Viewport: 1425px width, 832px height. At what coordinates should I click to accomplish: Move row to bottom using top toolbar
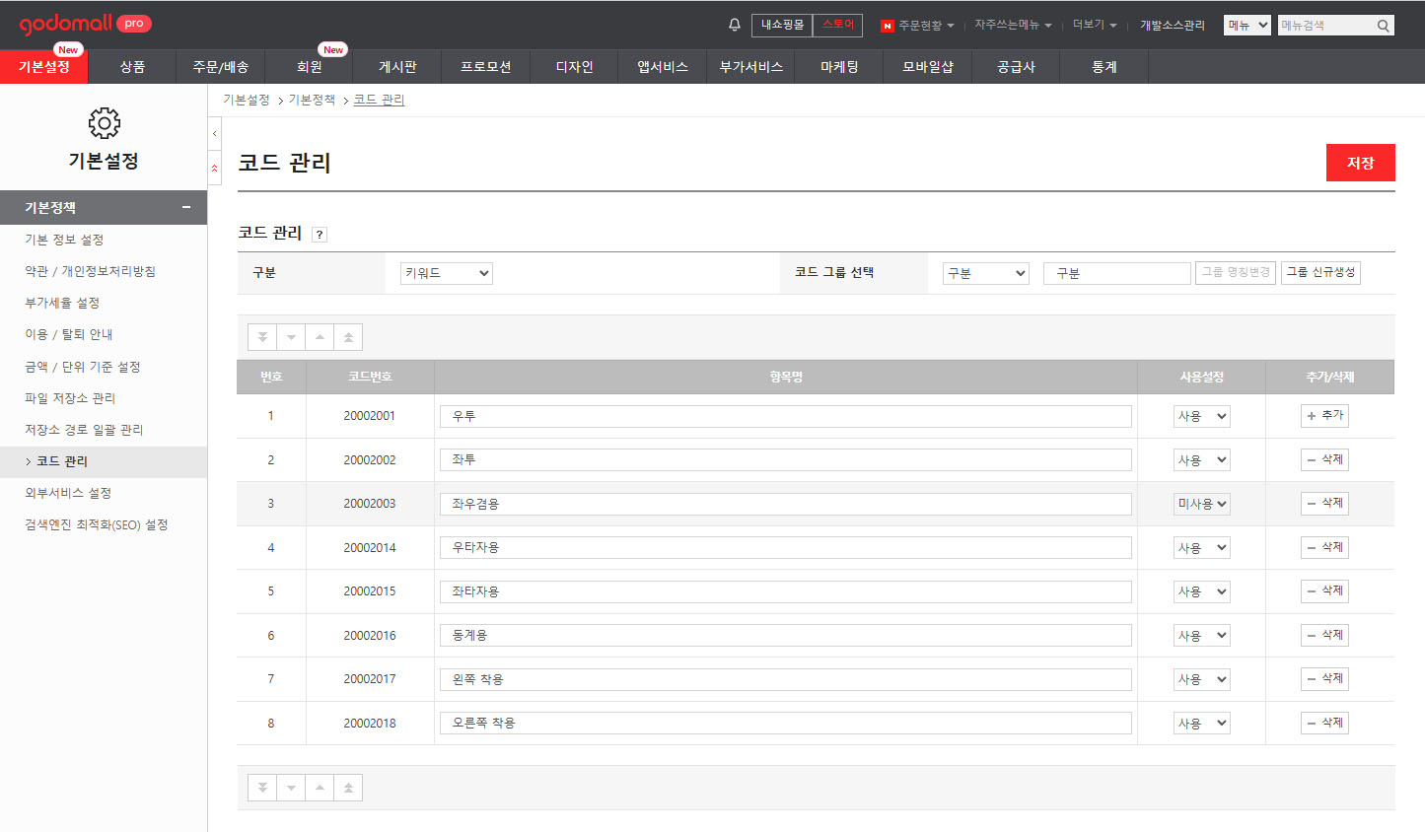click(262, 337)
